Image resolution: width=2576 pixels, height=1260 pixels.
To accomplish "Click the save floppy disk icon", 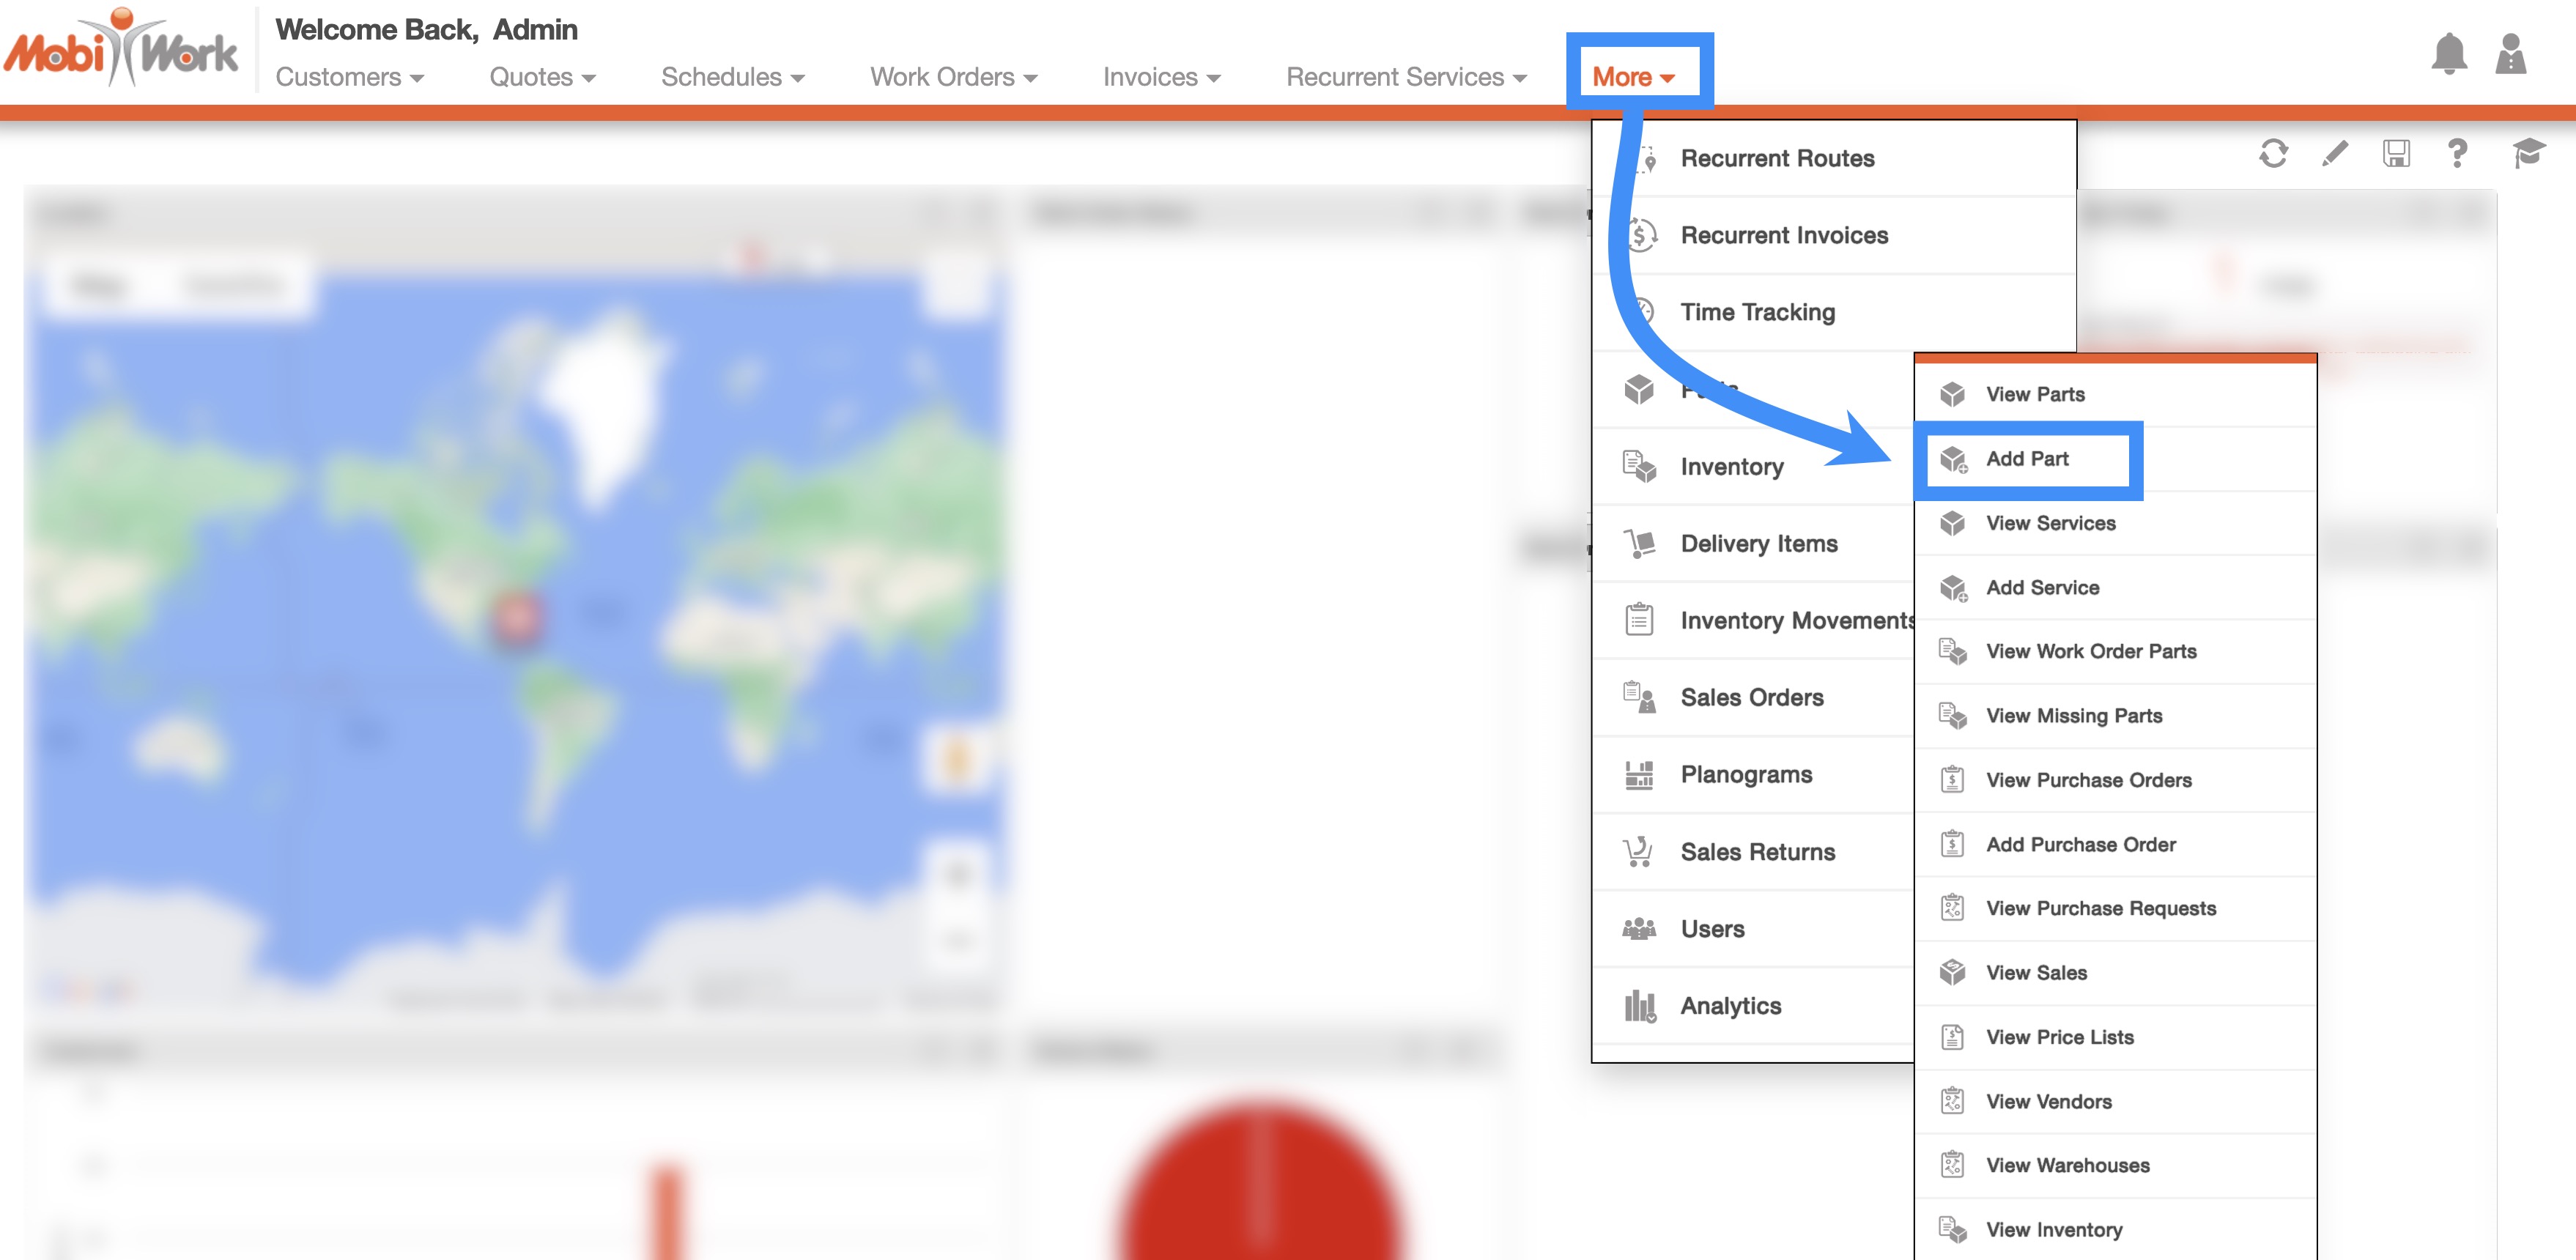I will [2396, 153].
